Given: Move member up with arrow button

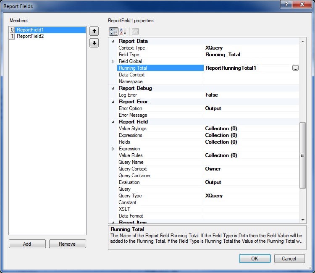Looking at the screenshot, I should [94, 31].
